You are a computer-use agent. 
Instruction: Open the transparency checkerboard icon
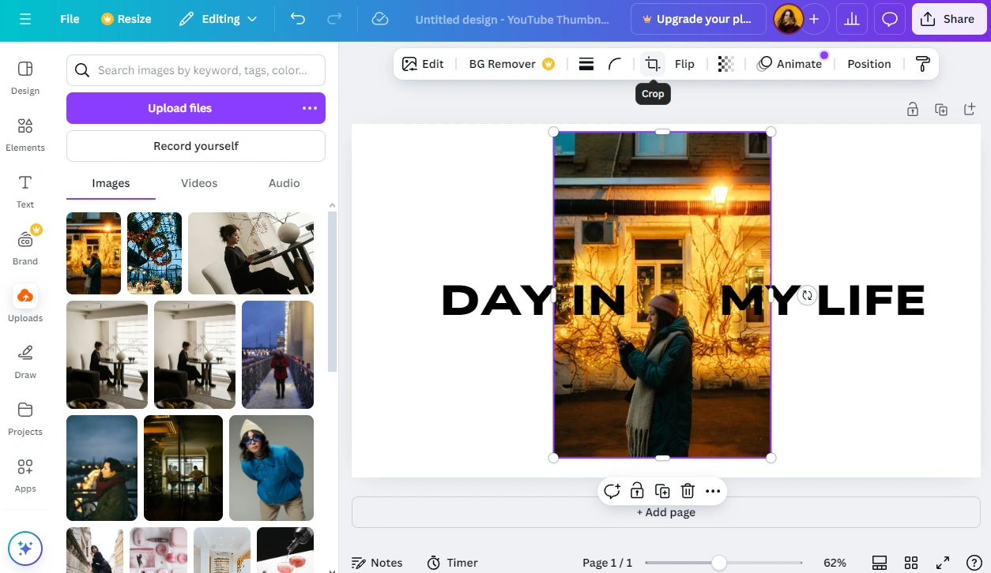(x=725, y=64)
